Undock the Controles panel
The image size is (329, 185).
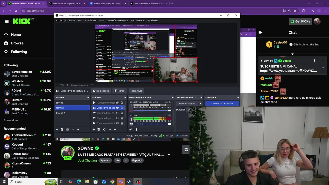tap(238, 97)
